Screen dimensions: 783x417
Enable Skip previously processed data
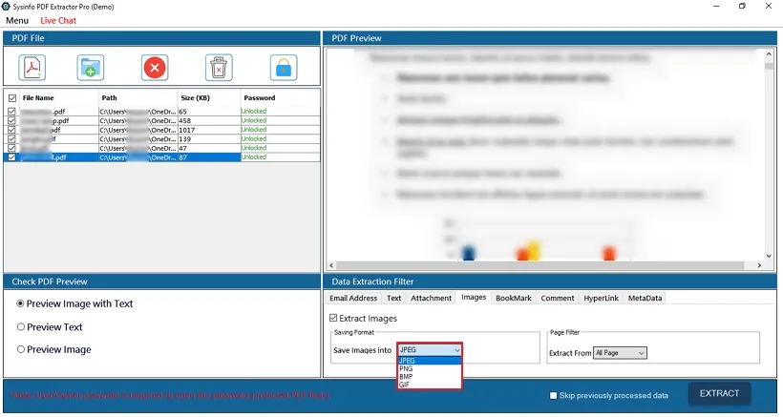pos(553,396)
